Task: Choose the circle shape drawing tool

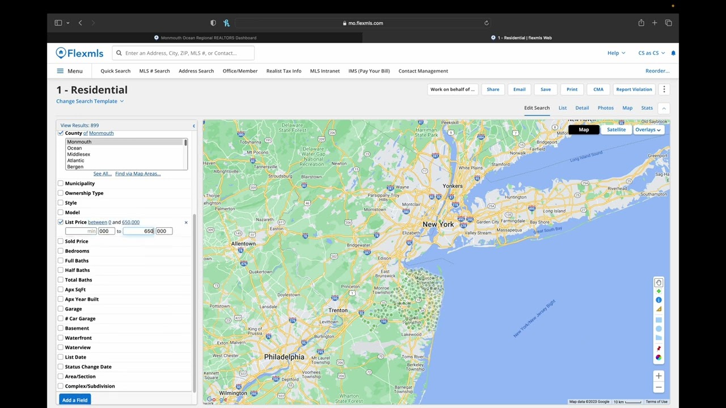Action: point(659,329)
